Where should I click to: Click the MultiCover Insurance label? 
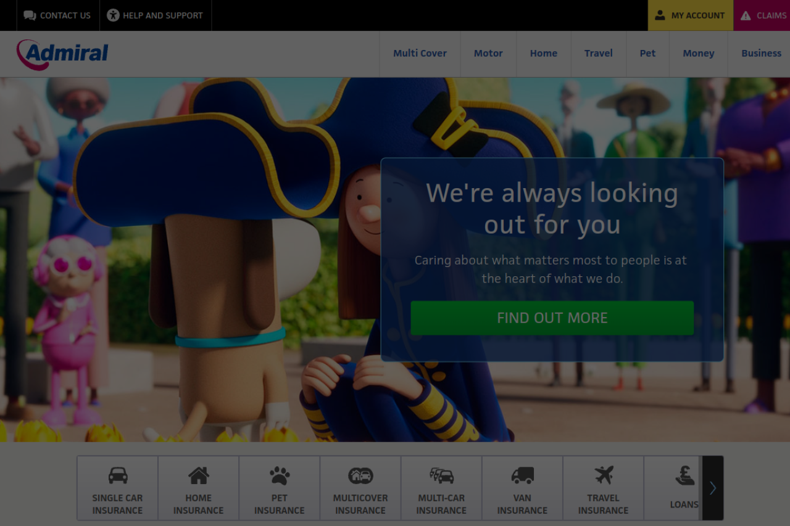(x=360, y=504)
